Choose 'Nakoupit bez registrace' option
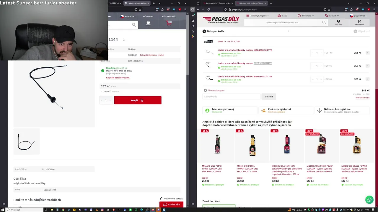The height and width of the screenshot is (212, 378). coord(342,110)
